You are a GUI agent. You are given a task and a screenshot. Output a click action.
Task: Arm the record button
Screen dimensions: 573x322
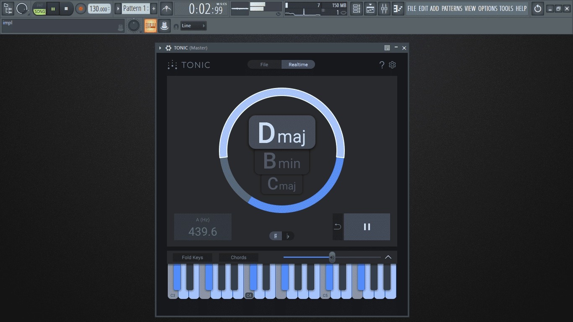81,8
